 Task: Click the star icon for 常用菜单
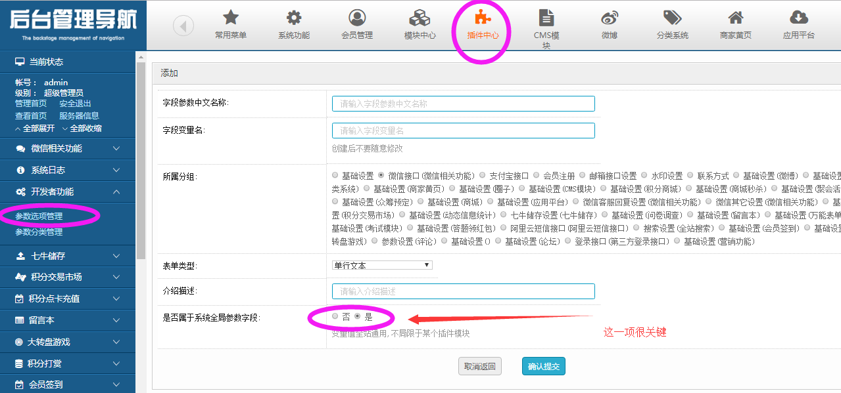click(x=231, y=18)
